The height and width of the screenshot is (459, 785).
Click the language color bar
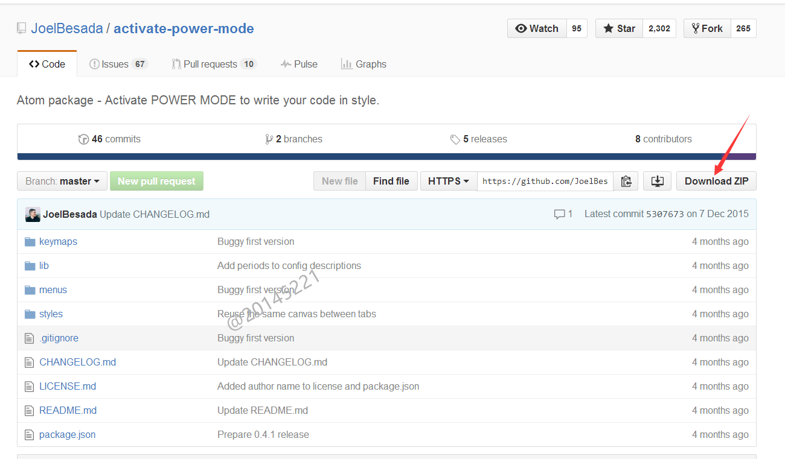click(386, 157)
